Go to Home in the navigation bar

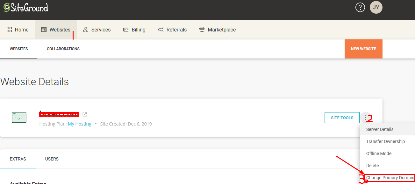(18, 30)
